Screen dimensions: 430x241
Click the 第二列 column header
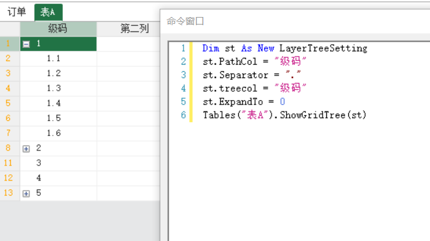pos(128,28)
